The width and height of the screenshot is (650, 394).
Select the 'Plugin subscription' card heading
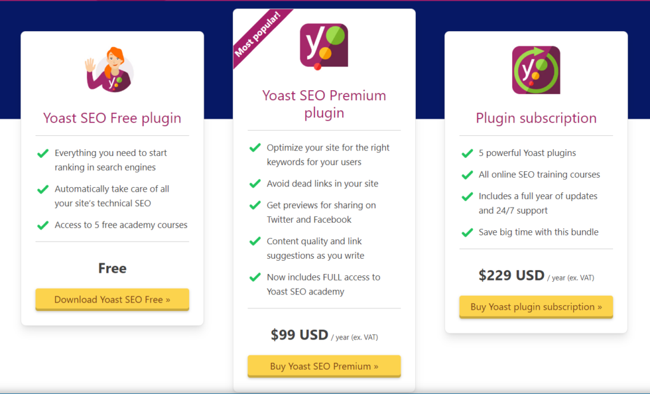(x=536, y=119)
